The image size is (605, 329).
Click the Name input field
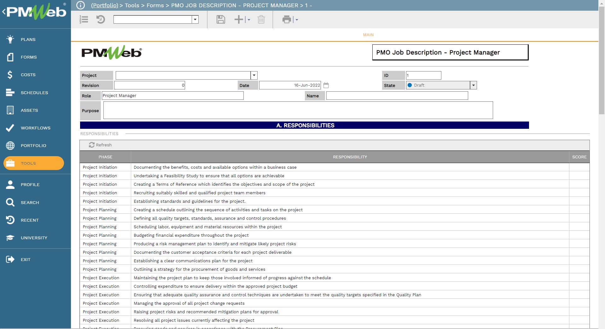click(x=397, y=96)
